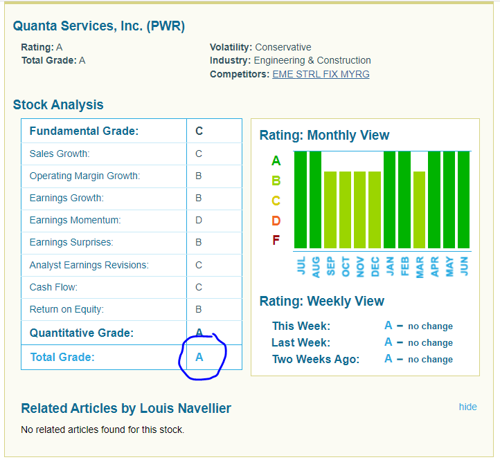This screenshot has height=462, width=500.
Task: Open the EME competitor link
Action: (283, 74)
